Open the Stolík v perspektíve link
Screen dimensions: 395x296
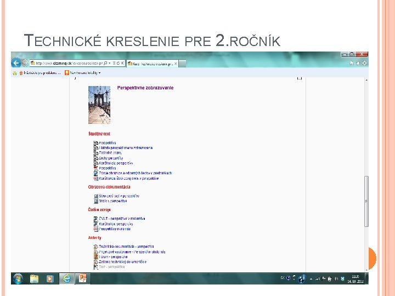[x=113, y=201]
